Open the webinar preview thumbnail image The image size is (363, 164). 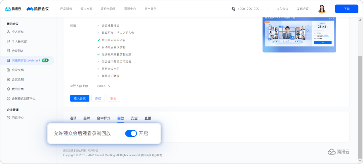point(299,35)
